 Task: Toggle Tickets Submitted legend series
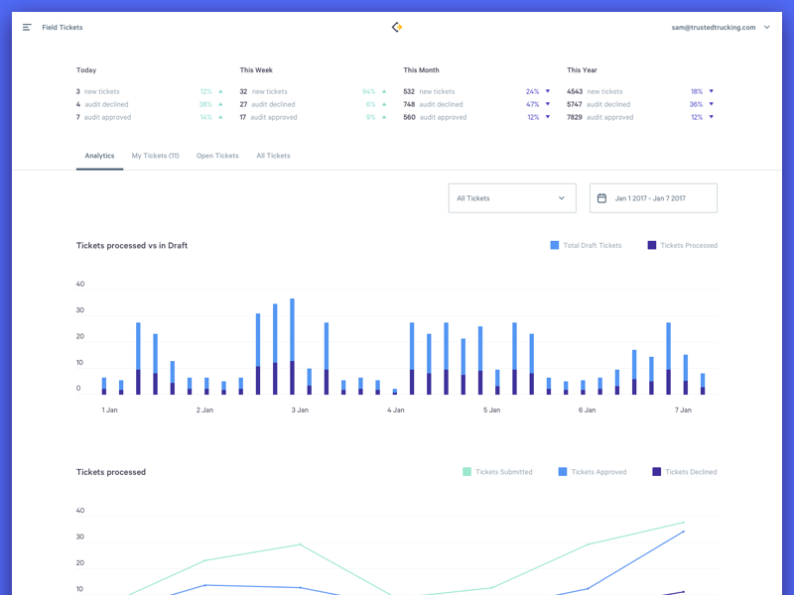(497, 472)
